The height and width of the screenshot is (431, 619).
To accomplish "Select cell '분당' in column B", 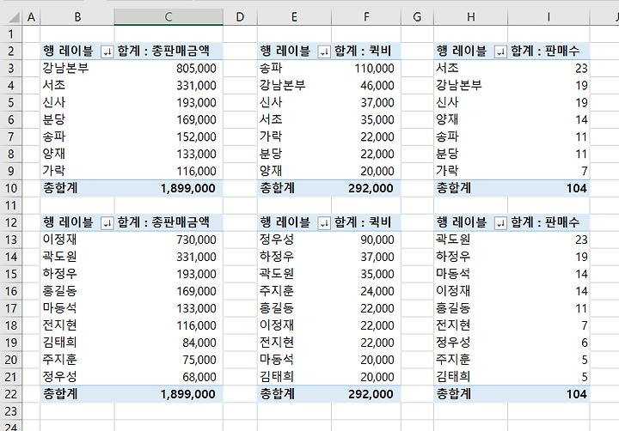I will pos(77,119).
